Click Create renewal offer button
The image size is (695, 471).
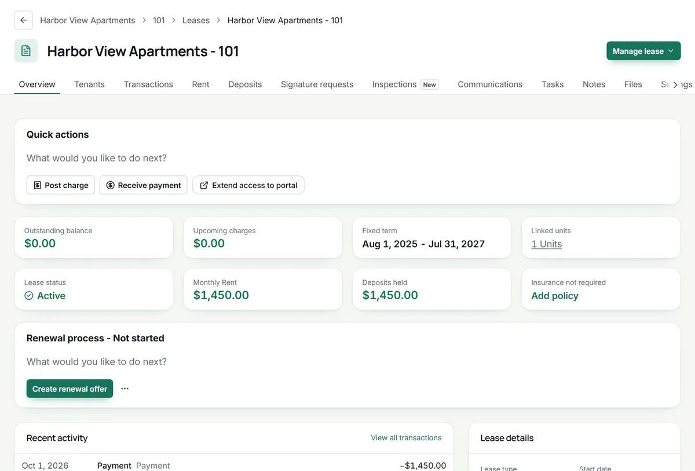69,389
